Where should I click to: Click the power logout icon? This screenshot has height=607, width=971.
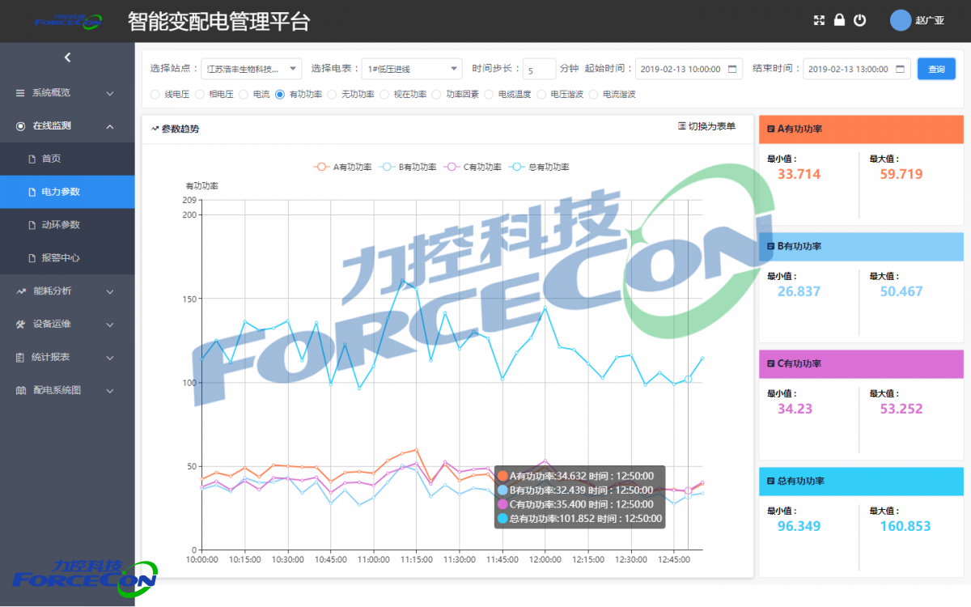click(859, 20)
